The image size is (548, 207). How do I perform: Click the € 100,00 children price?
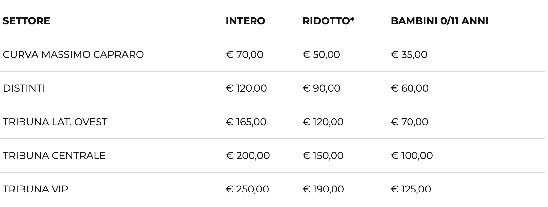click(411, 156)
